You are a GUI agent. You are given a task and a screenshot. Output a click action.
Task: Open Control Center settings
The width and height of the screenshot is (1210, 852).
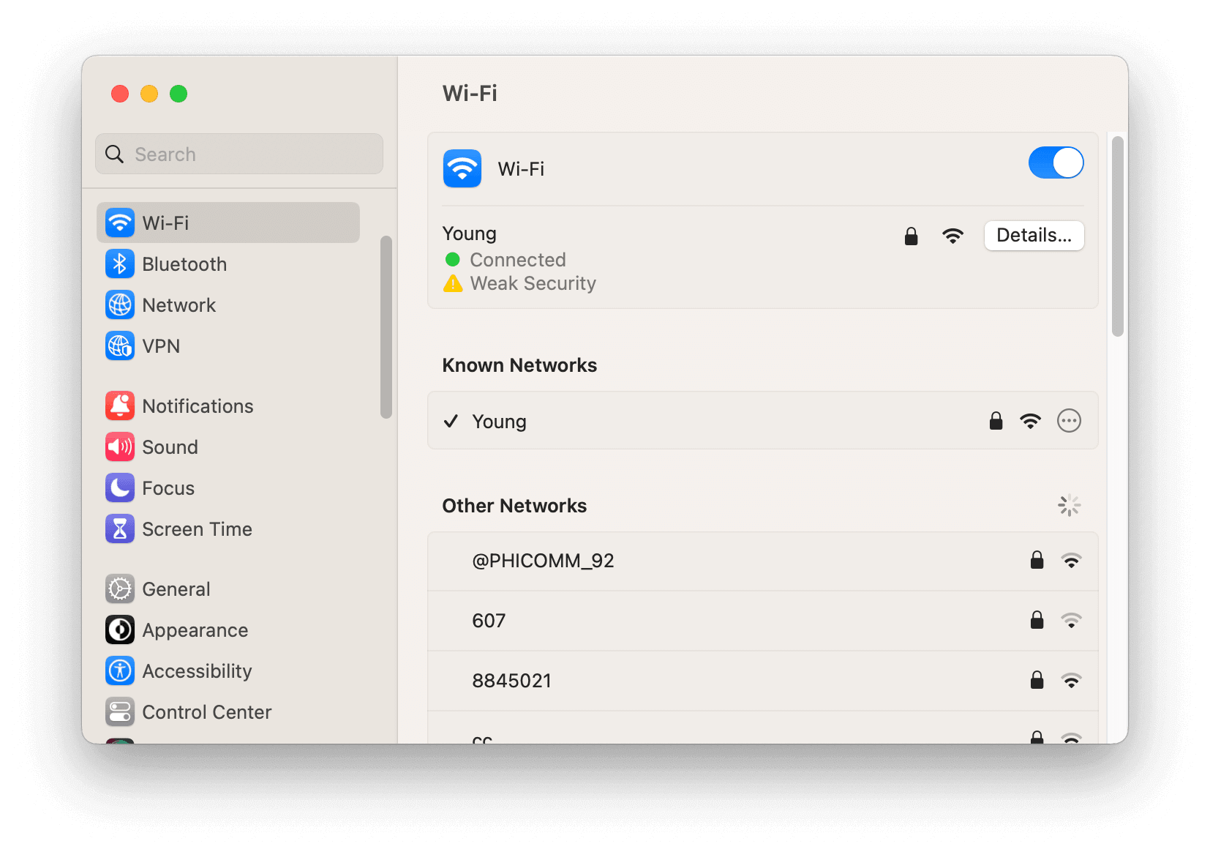228,711
